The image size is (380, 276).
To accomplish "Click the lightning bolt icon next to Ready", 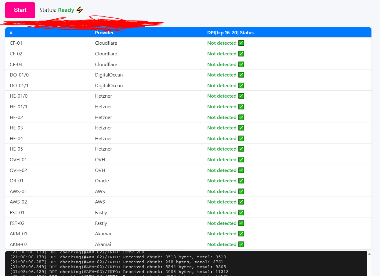I will 80,10.
